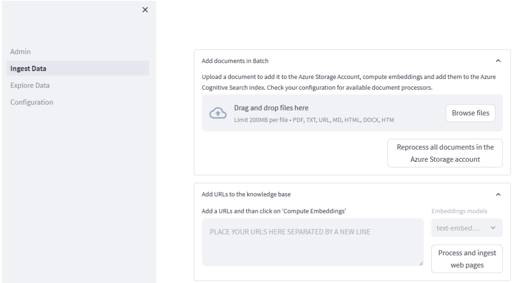Image resolution: width=516 pixels, height=283 pixels.
Task: Click the text area resize handle
Action: tap(421, 263)
